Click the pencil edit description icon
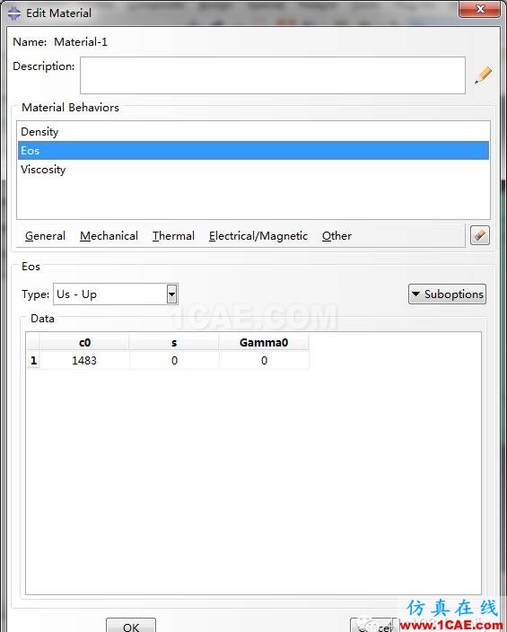Viewport: 507px width, 632px height. tap(484, 75)
